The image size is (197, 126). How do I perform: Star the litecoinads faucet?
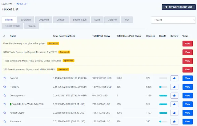(5, 121)
